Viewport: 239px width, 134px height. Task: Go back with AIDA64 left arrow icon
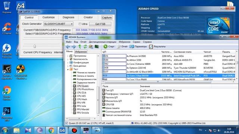[x=68, y=47]
